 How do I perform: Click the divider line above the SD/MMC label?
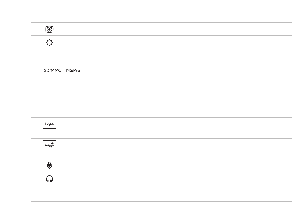tap(162, 64)
